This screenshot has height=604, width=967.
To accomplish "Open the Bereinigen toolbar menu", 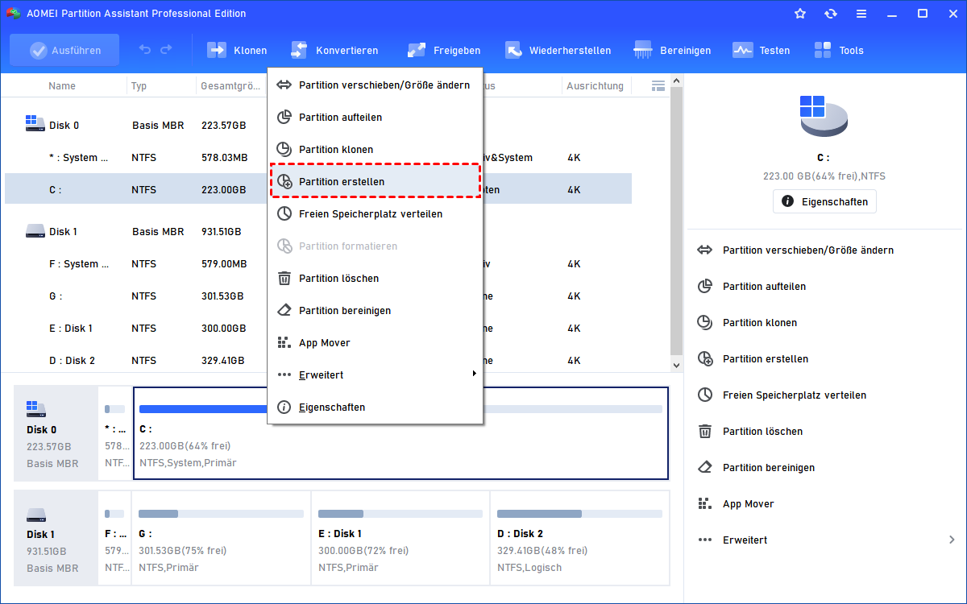I will 672,50.
